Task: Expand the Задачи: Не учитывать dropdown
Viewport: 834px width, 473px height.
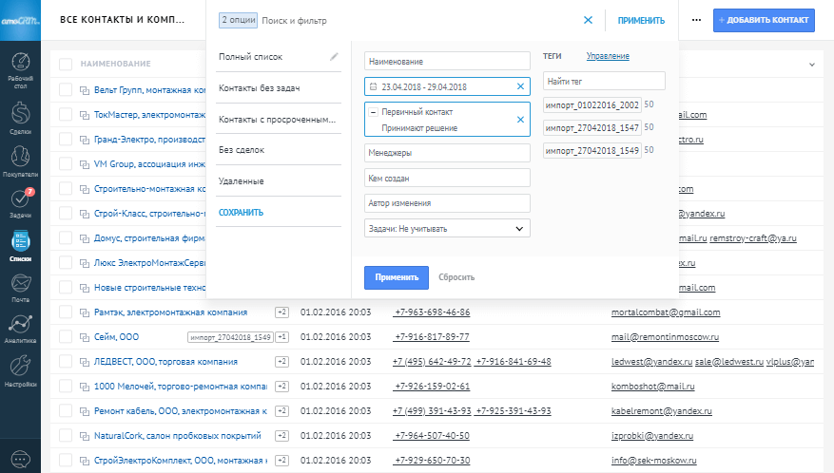Action: click(x=446, y=228)
